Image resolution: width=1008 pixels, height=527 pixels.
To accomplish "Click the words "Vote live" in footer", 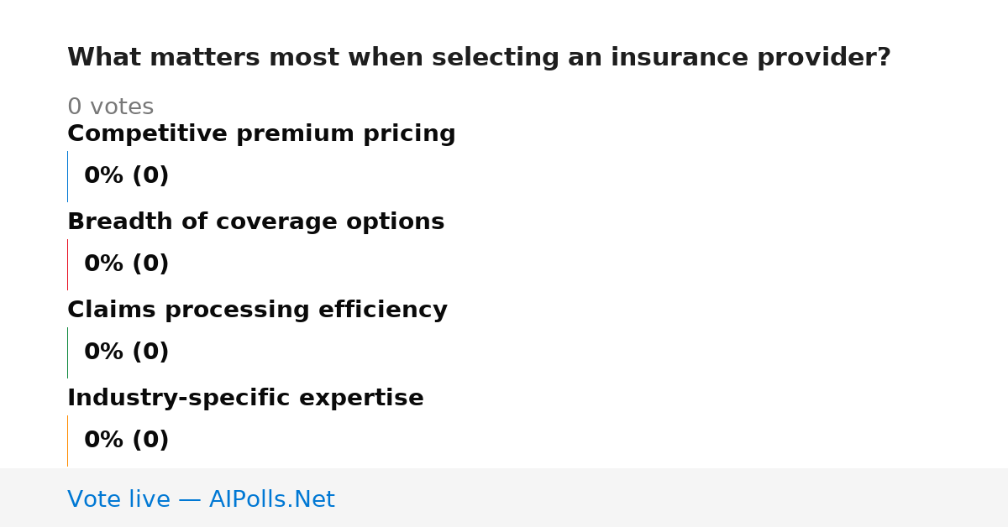I will [x=118, y=499].
